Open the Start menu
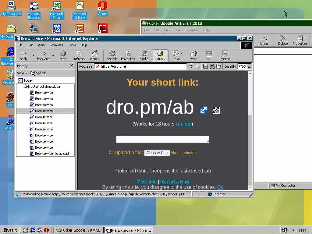The image size is (312, 234). click(9, 230)
